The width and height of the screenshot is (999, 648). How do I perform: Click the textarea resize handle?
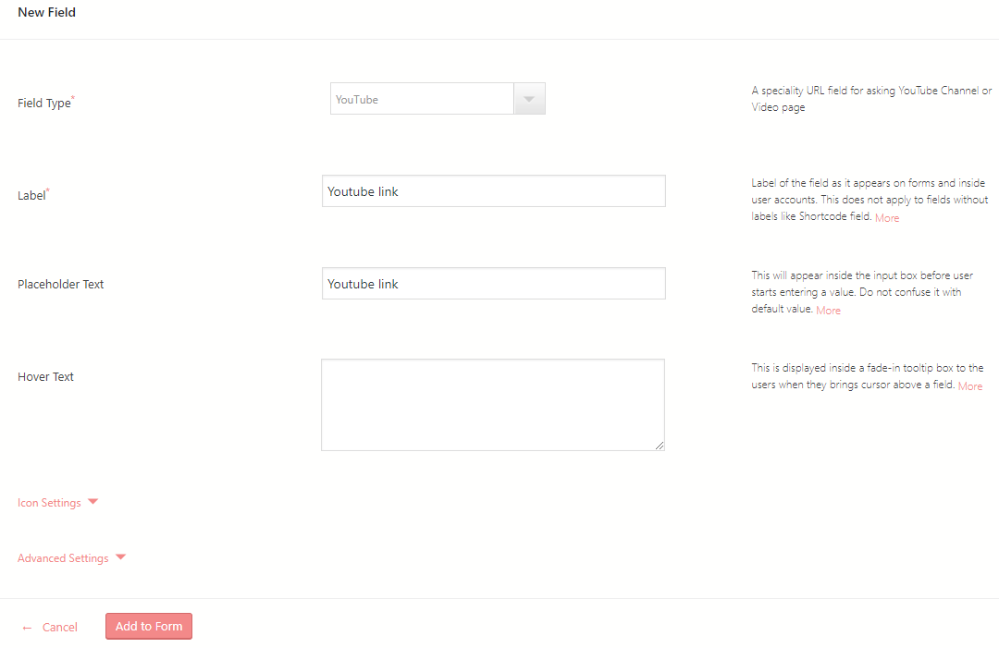click(660, 446)
